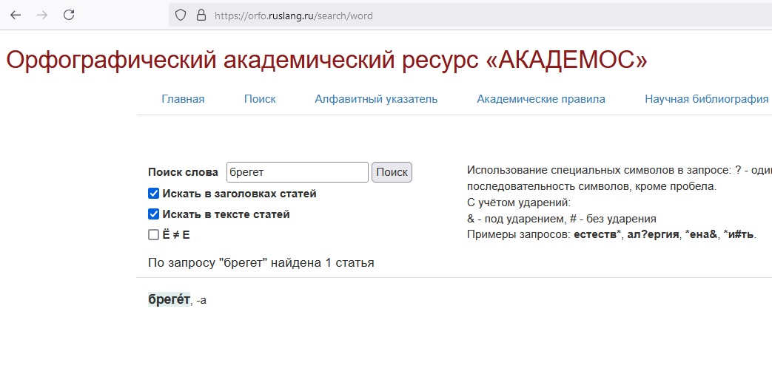
Task: Go to 'Поиск' navigation tab
Action: [260, 99]
